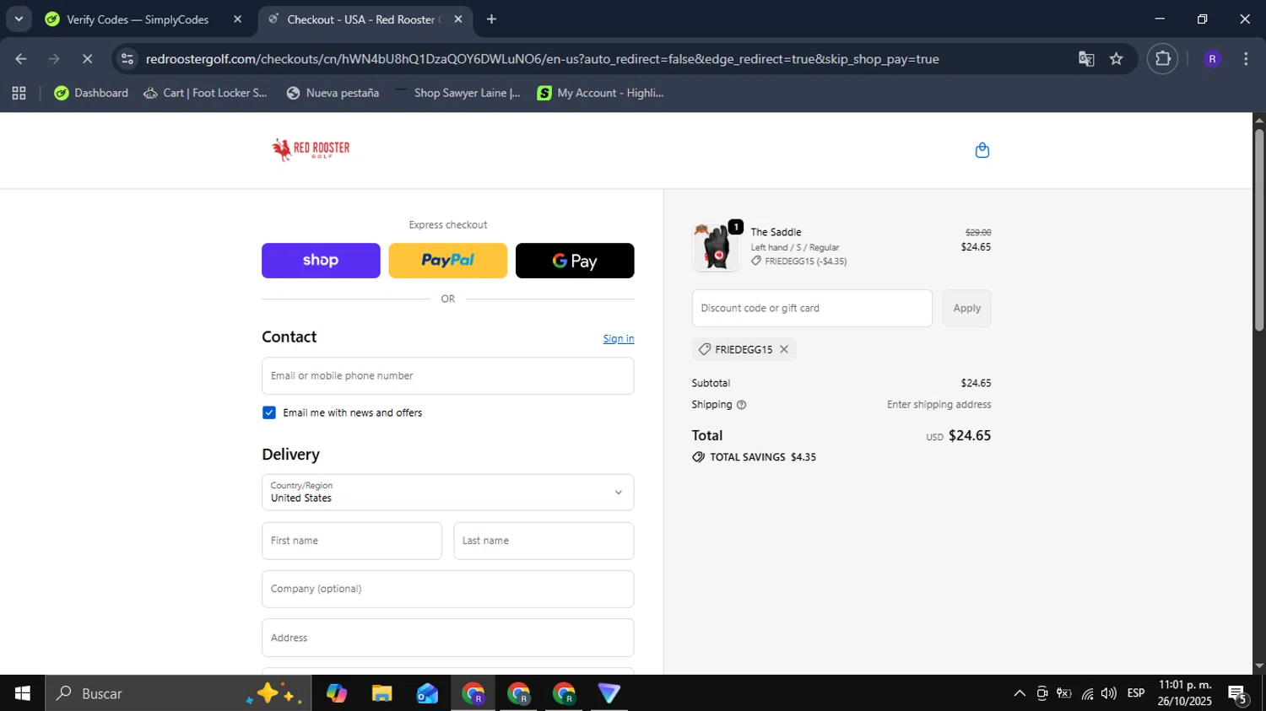Click The Saddle product name
The width and height of the screenshot is (1266, 711).
776,232
